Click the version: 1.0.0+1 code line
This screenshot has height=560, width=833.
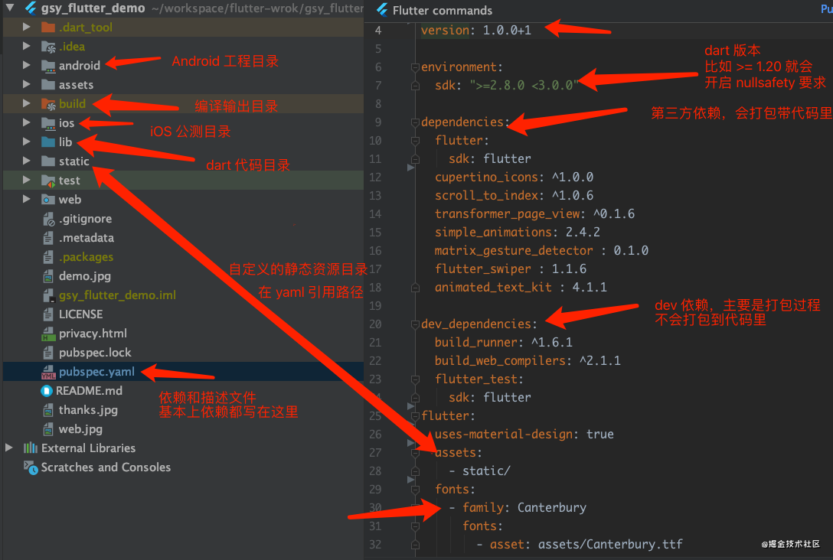click(x=475, y=31)
